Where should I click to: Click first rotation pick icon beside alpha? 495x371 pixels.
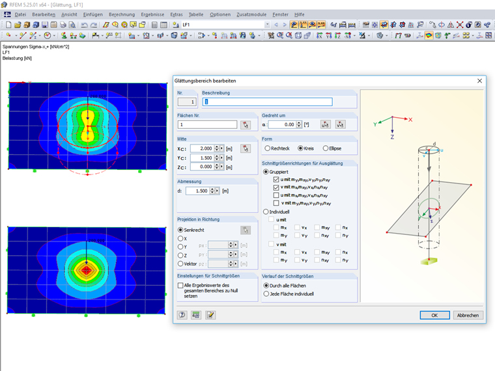pyautogui.click(x=326, y=124)
